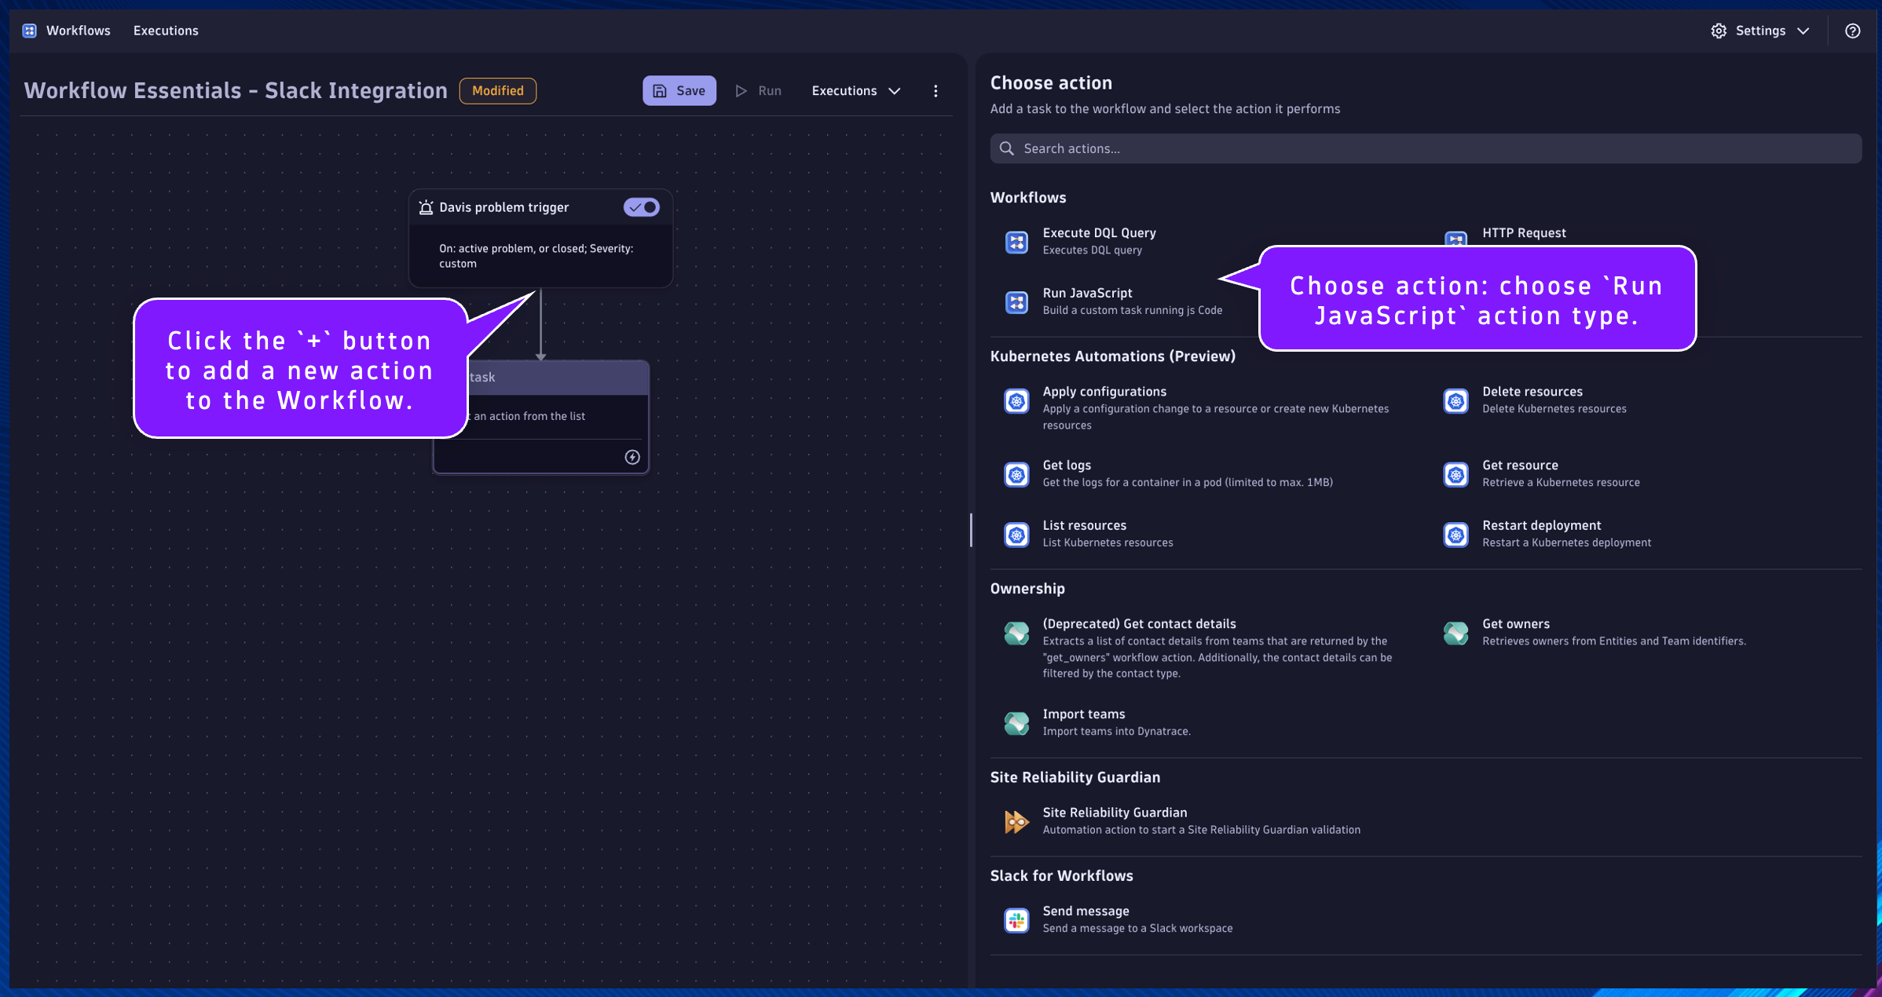Click the List resources Kubernetes icon
The image size is (1882, 997).
point(1016,535)
